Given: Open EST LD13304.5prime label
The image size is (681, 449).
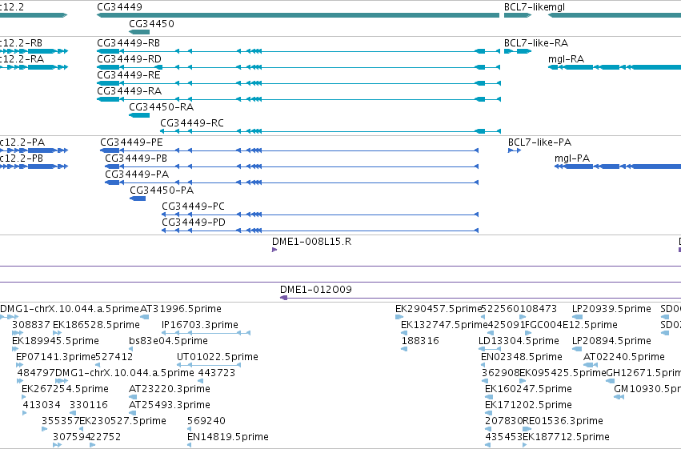Looking at the screenshot, I should (x=519, y=341).
